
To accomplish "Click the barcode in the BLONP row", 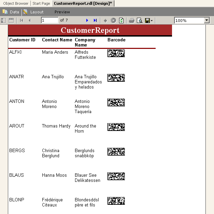I will 116,201.
